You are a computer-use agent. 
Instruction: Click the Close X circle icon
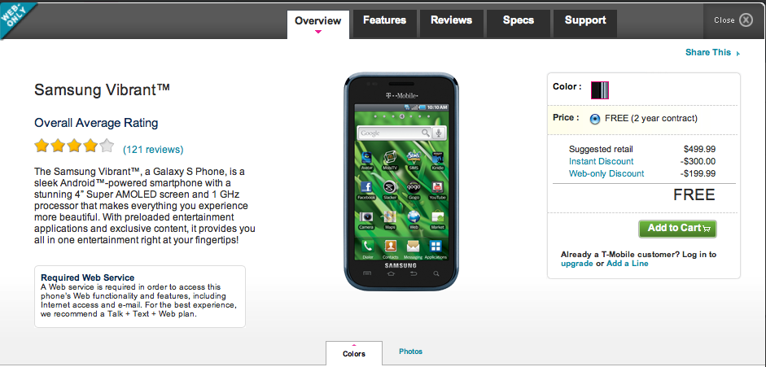coord(746,20)
